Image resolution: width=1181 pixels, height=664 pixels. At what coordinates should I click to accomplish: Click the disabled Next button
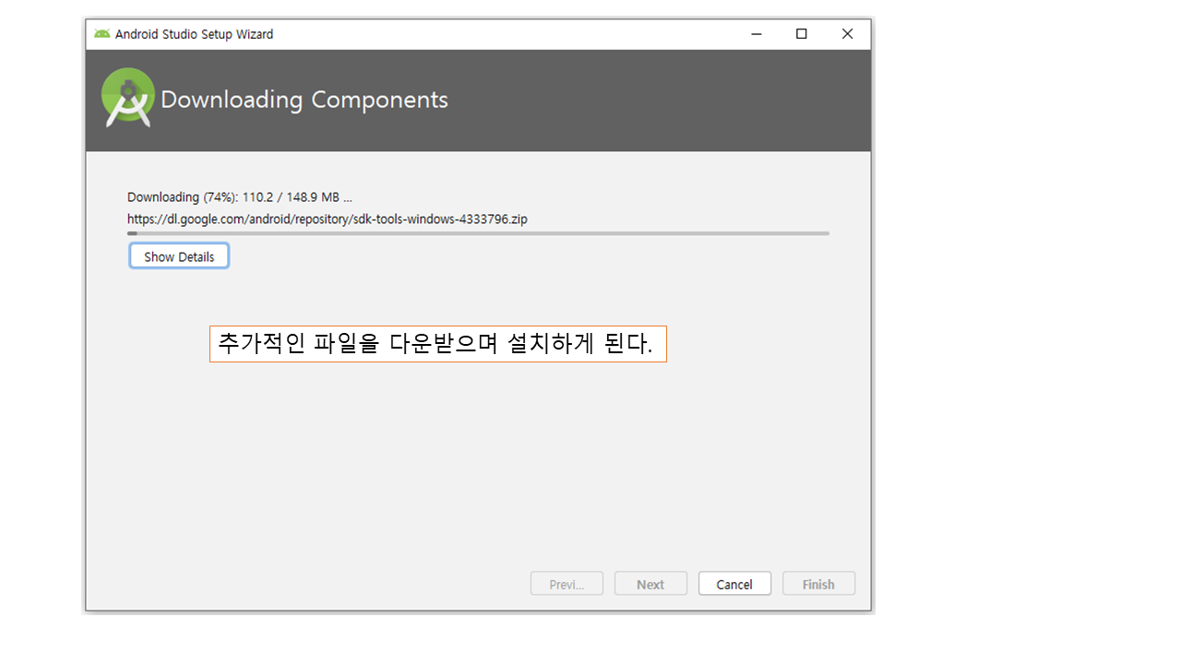point(650,584)
